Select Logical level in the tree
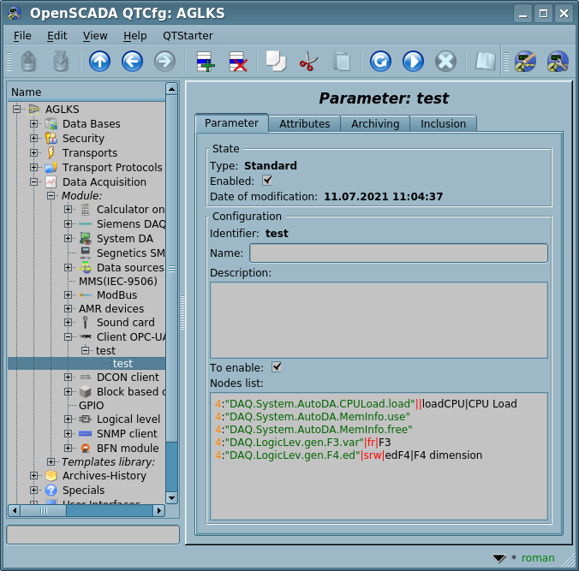Screen dimensions: 579x571 [128, 419]
